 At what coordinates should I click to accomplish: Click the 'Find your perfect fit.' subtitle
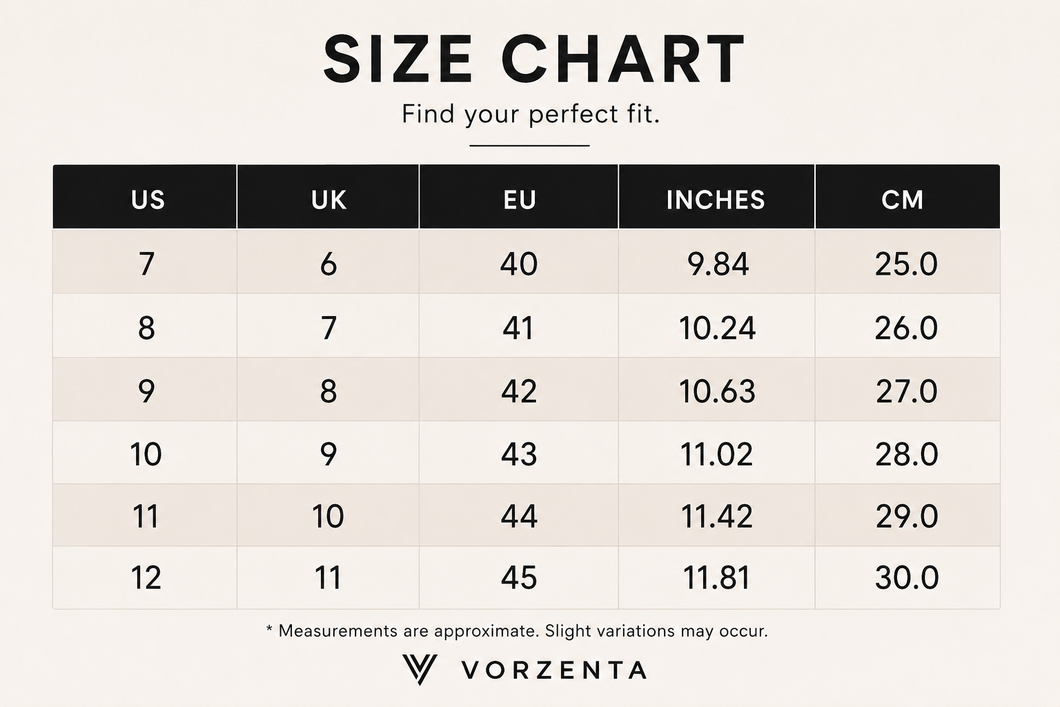[531, 114]
